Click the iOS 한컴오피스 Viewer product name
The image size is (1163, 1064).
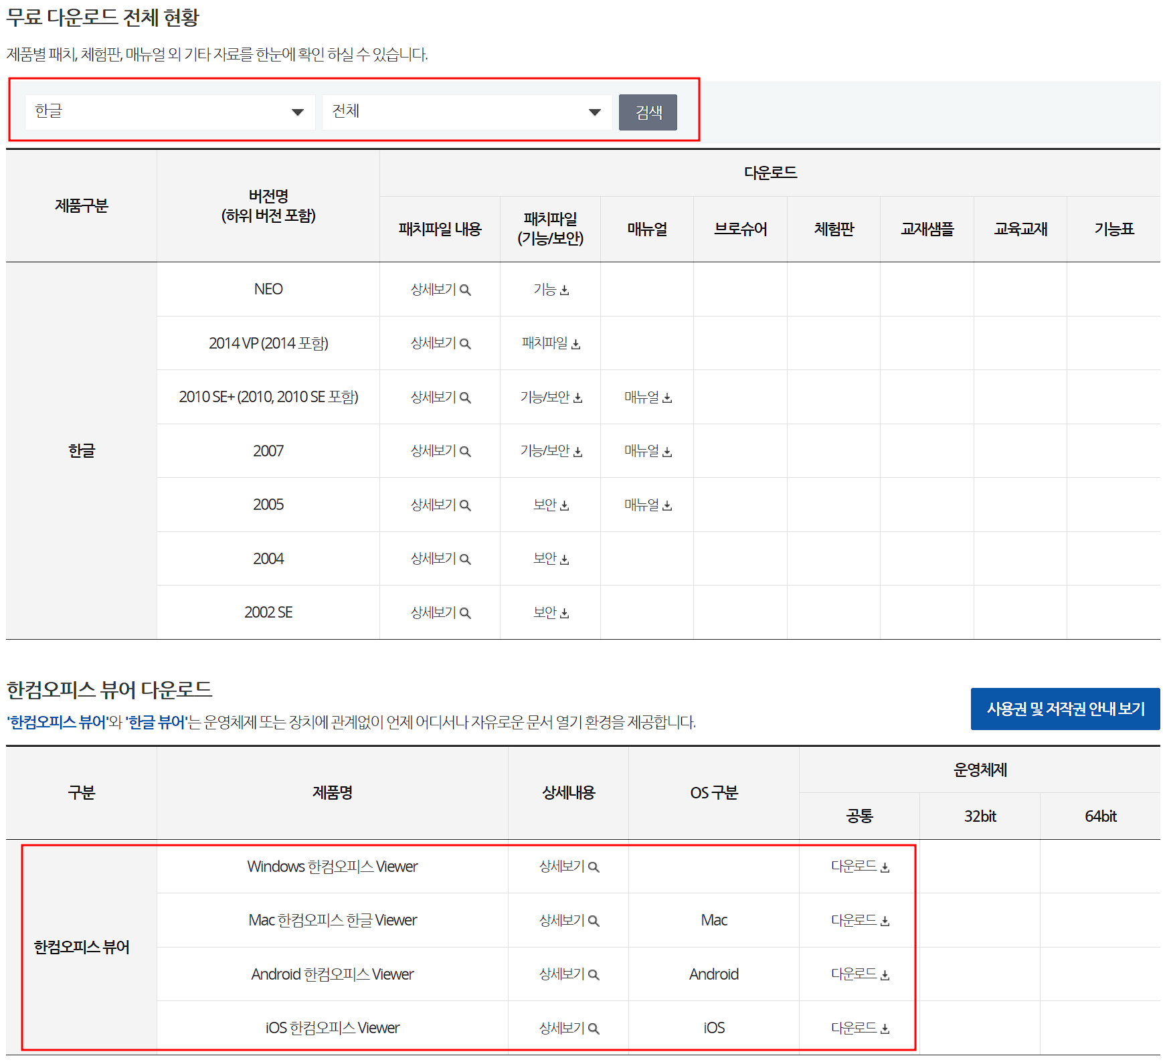(333, 1028)
